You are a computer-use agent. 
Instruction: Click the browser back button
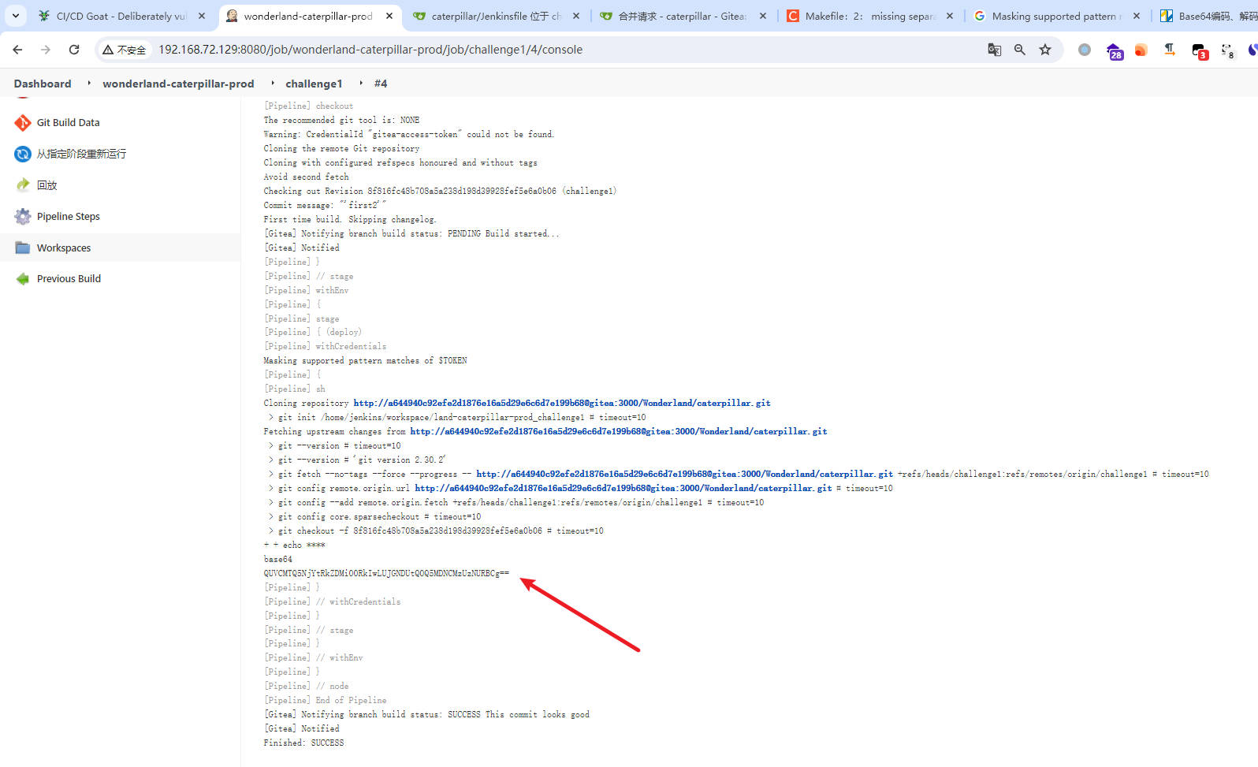pyautogui.click(x=17, y=50)
